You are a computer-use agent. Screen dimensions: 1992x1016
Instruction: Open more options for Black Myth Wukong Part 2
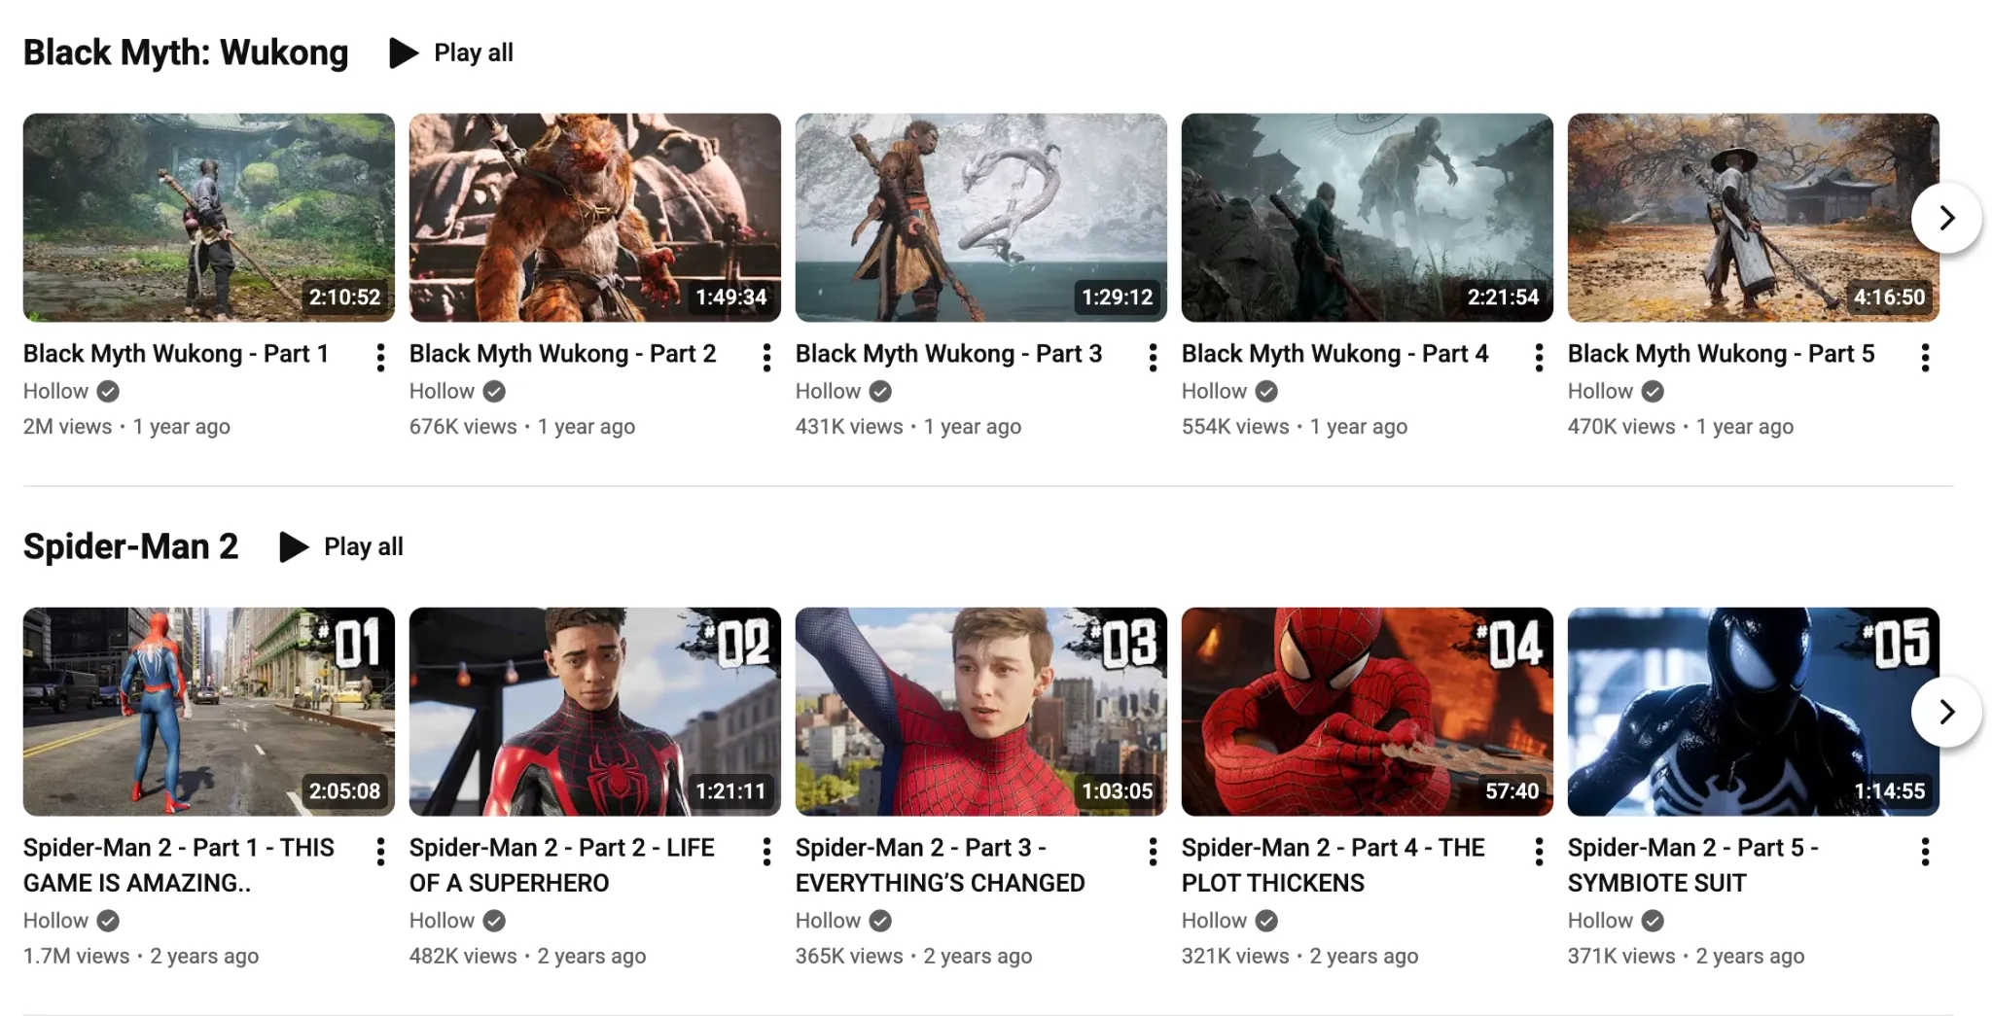pos(766,358)
